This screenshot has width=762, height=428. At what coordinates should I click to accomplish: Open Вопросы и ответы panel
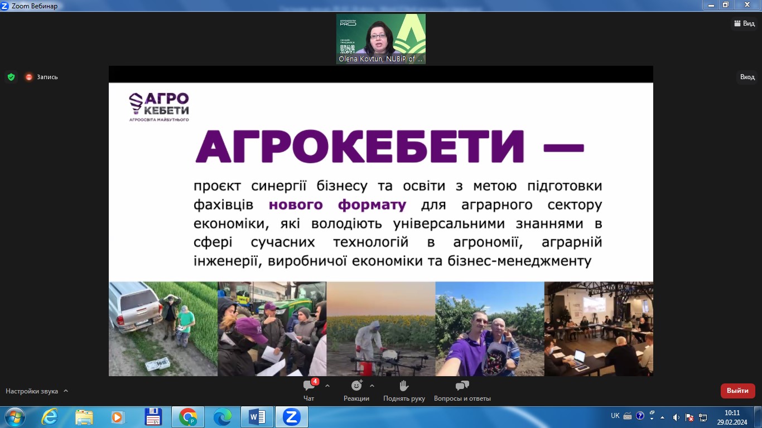[462, 390]
